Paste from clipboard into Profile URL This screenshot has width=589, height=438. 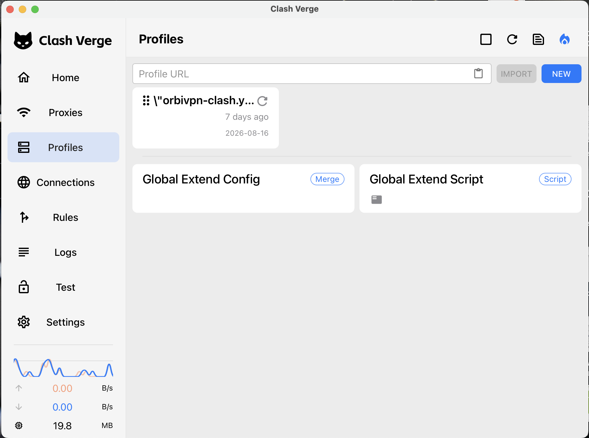pos(478,74)
